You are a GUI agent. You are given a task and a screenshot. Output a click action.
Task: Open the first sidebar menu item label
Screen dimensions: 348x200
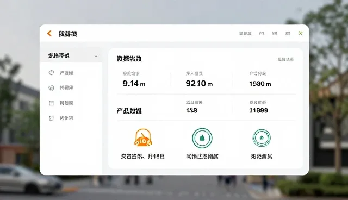coord(66,73)
